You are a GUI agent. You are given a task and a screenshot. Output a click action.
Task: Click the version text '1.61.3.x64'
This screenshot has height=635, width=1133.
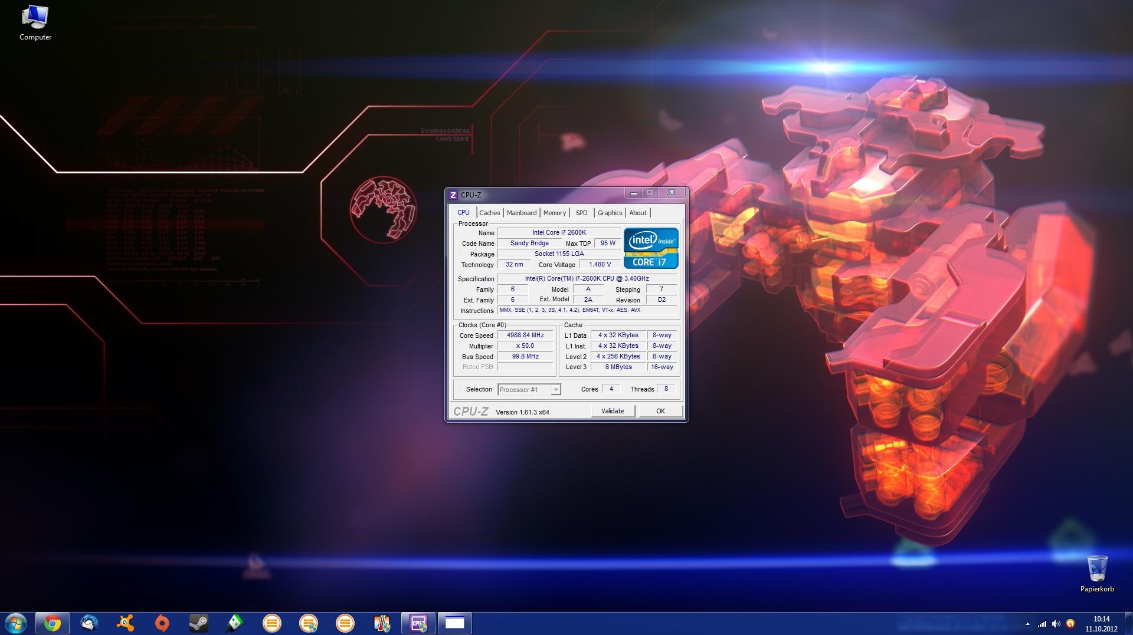click(x=534, y=412)
